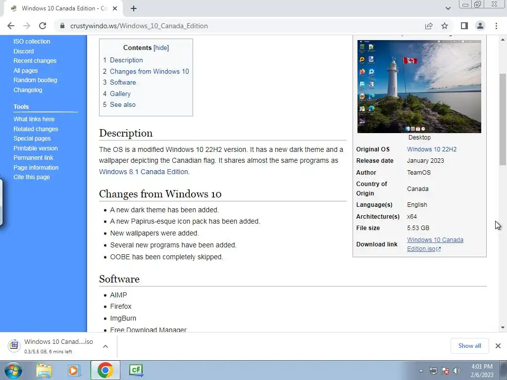Open ISO collection in sidebar
This screenshot has height=380, width=507.
[x=32, y=42]
